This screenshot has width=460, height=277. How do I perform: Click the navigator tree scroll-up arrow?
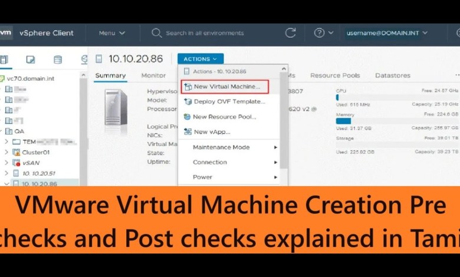[x=83, y=75]
